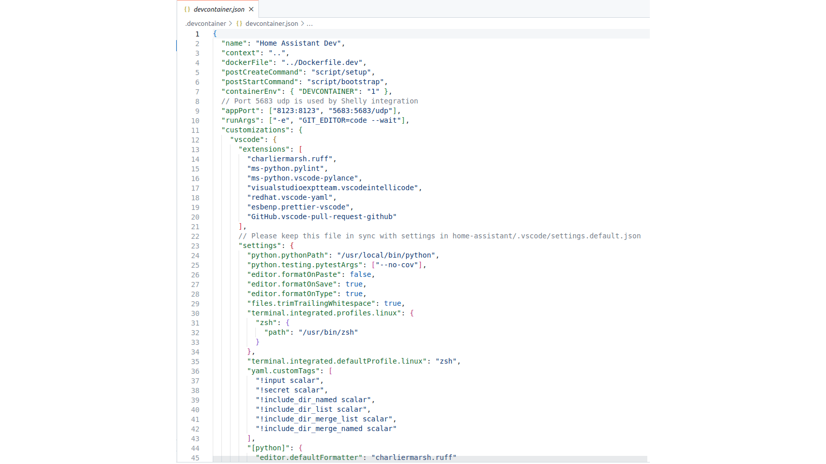Image resolution: width=826 pixels, height=464 pixels.
Task: Close the devcontainer.json editor tab
Action: click(251, 9)
